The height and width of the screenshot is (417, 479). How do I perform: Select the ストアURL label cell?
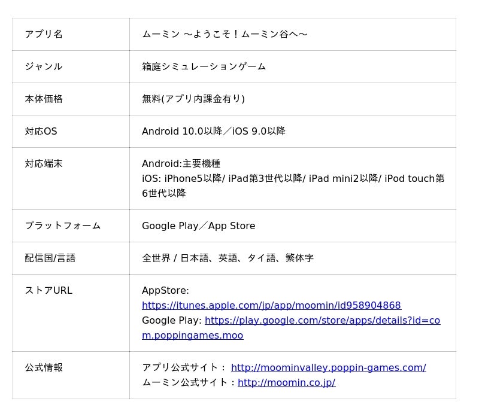pyautogui.click(x=48, y=290)
